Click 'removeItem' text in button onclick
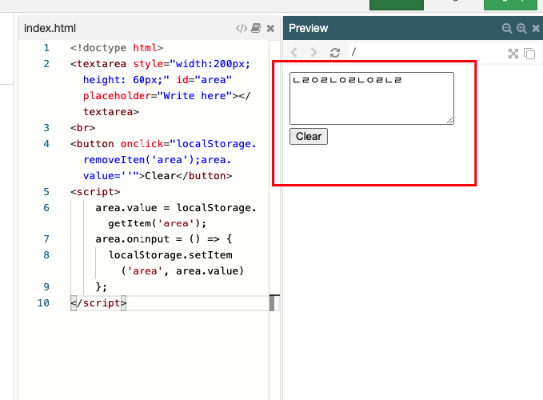The width and height of the screenshot is (543, 400). tap(114, 160)
